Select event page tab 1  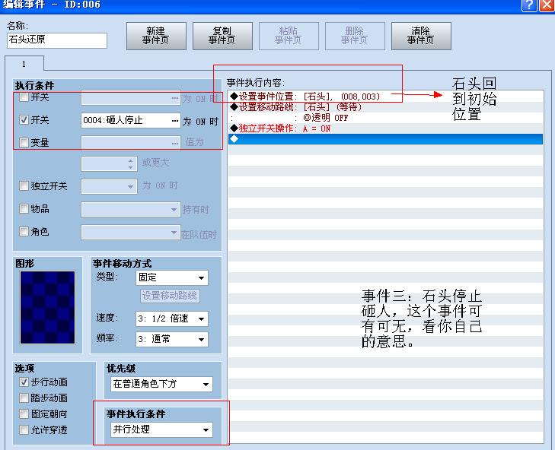24,64
